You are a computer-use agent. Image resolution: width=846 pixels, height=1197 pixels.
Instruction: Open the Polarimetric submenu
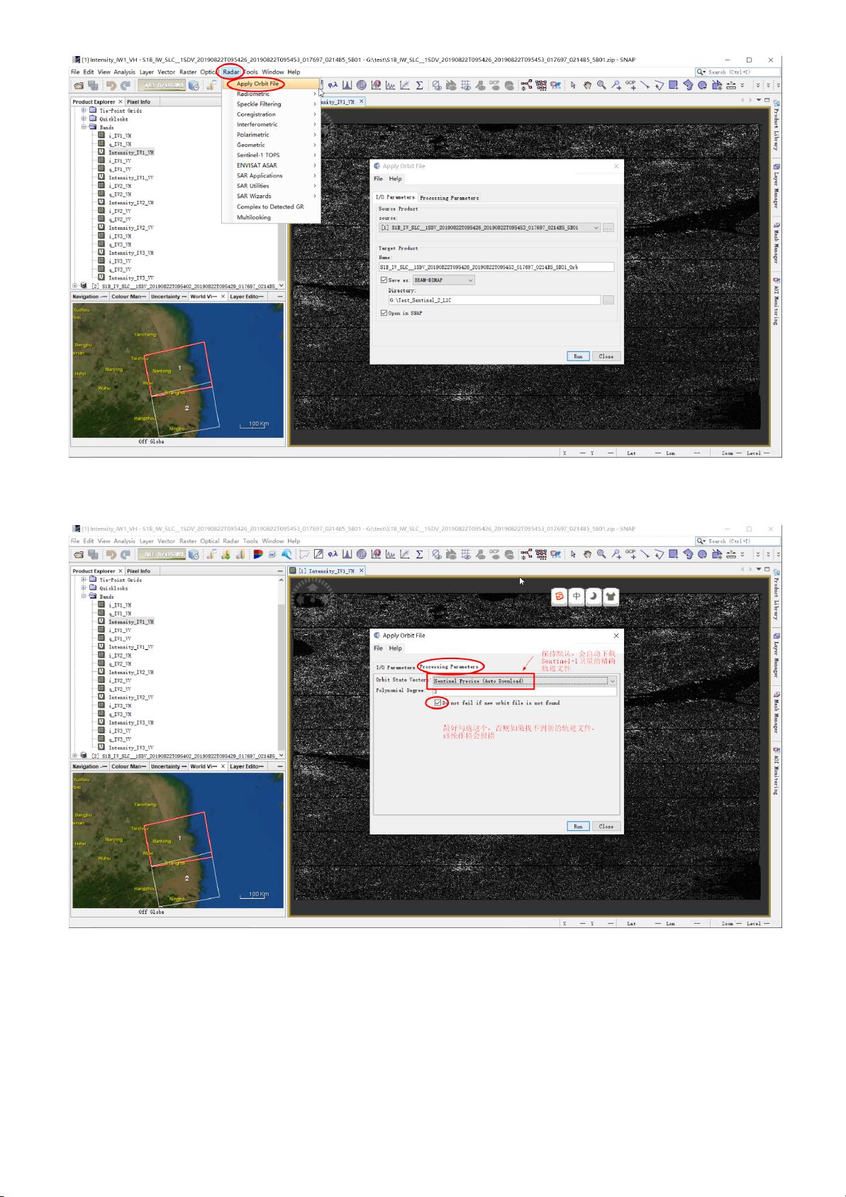click(x=272, y=135)
